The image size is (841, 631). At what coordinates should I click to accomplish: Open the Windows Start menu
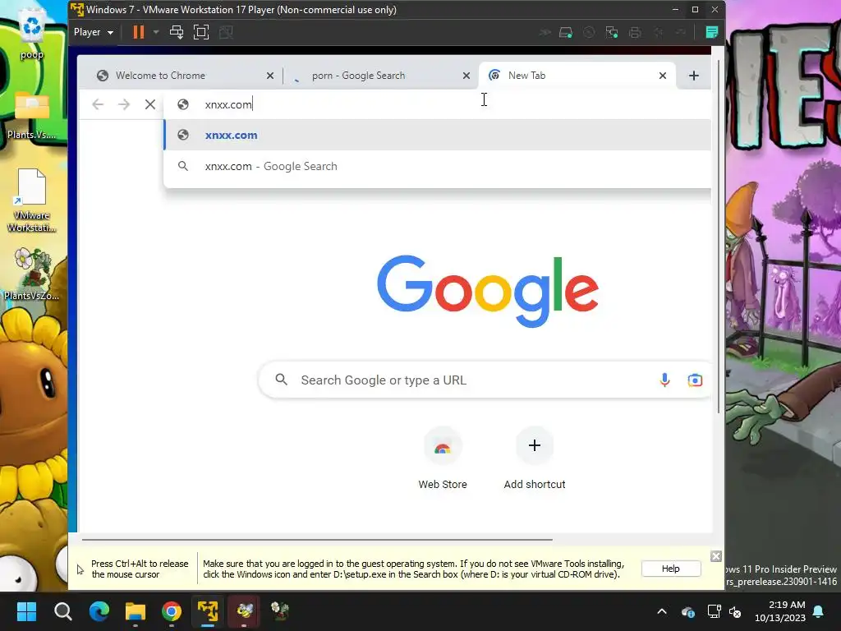click(26, 611)
